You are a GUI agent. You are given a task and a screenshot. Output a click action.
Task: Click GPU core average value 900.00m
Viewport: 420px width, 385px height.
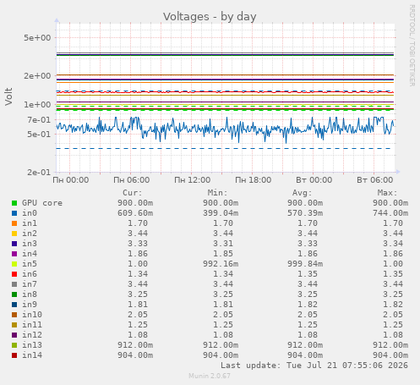point(305,203)
